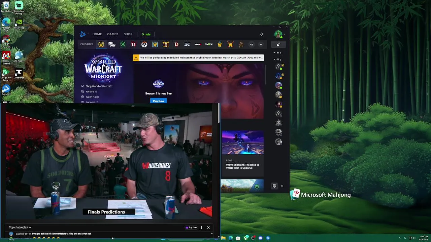
Task: Click the green Sale button
Action: (146, 34)
